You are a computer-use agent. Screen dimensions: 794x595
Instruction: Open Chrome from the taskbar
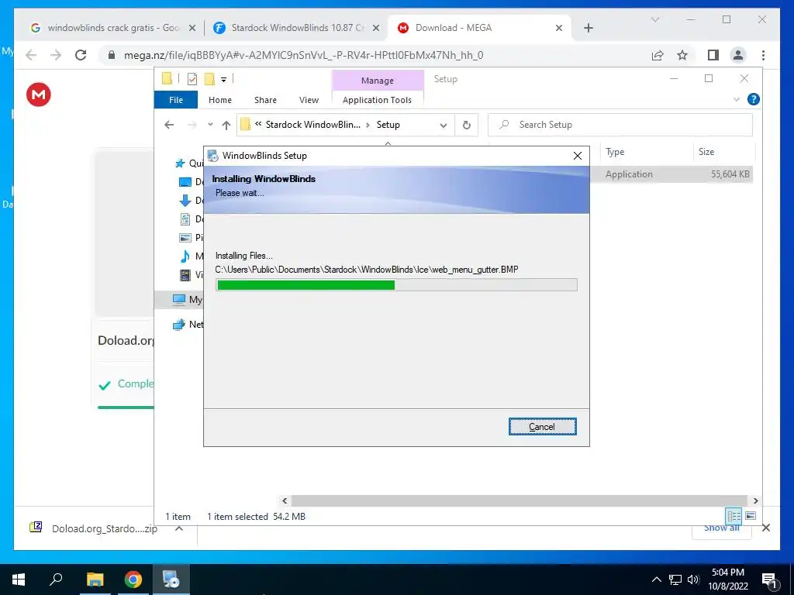click(x=133, y=580)
